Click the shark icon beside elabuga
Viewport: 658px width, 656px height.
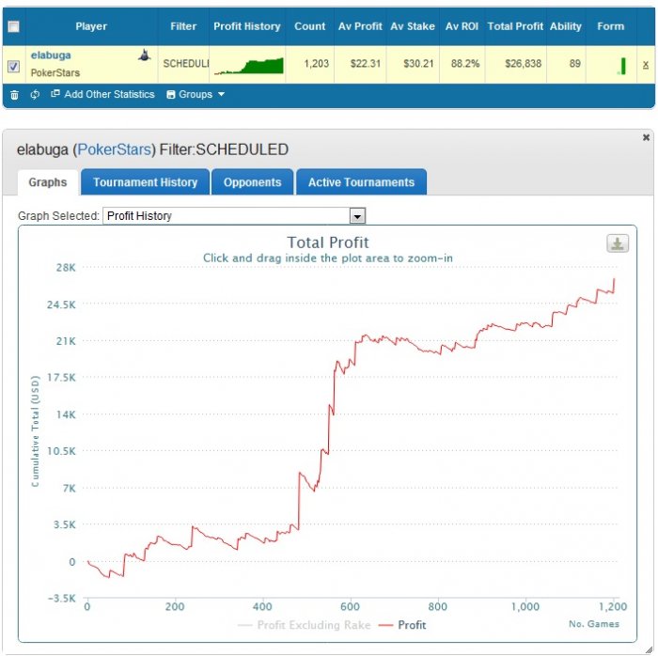[x=145, y=55]
